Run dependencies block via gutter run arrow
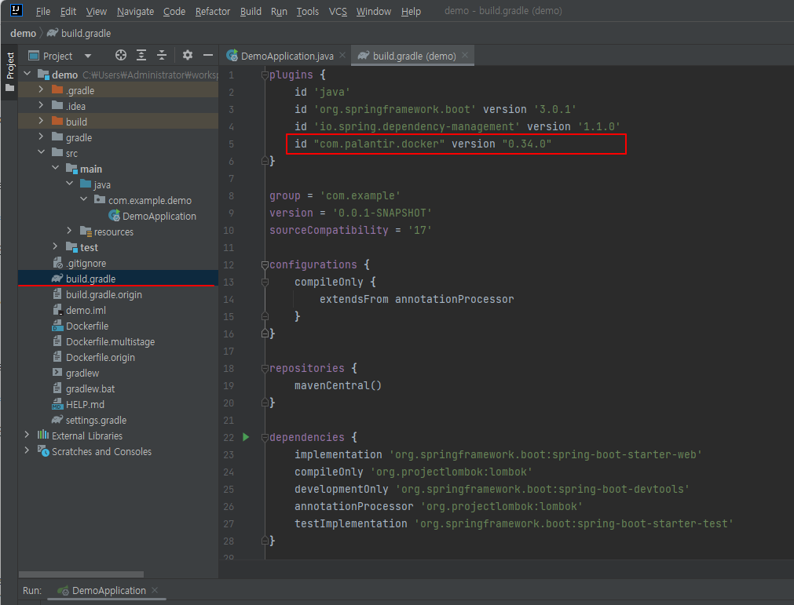This screenshot has height=605, width=794. [245, 437]
